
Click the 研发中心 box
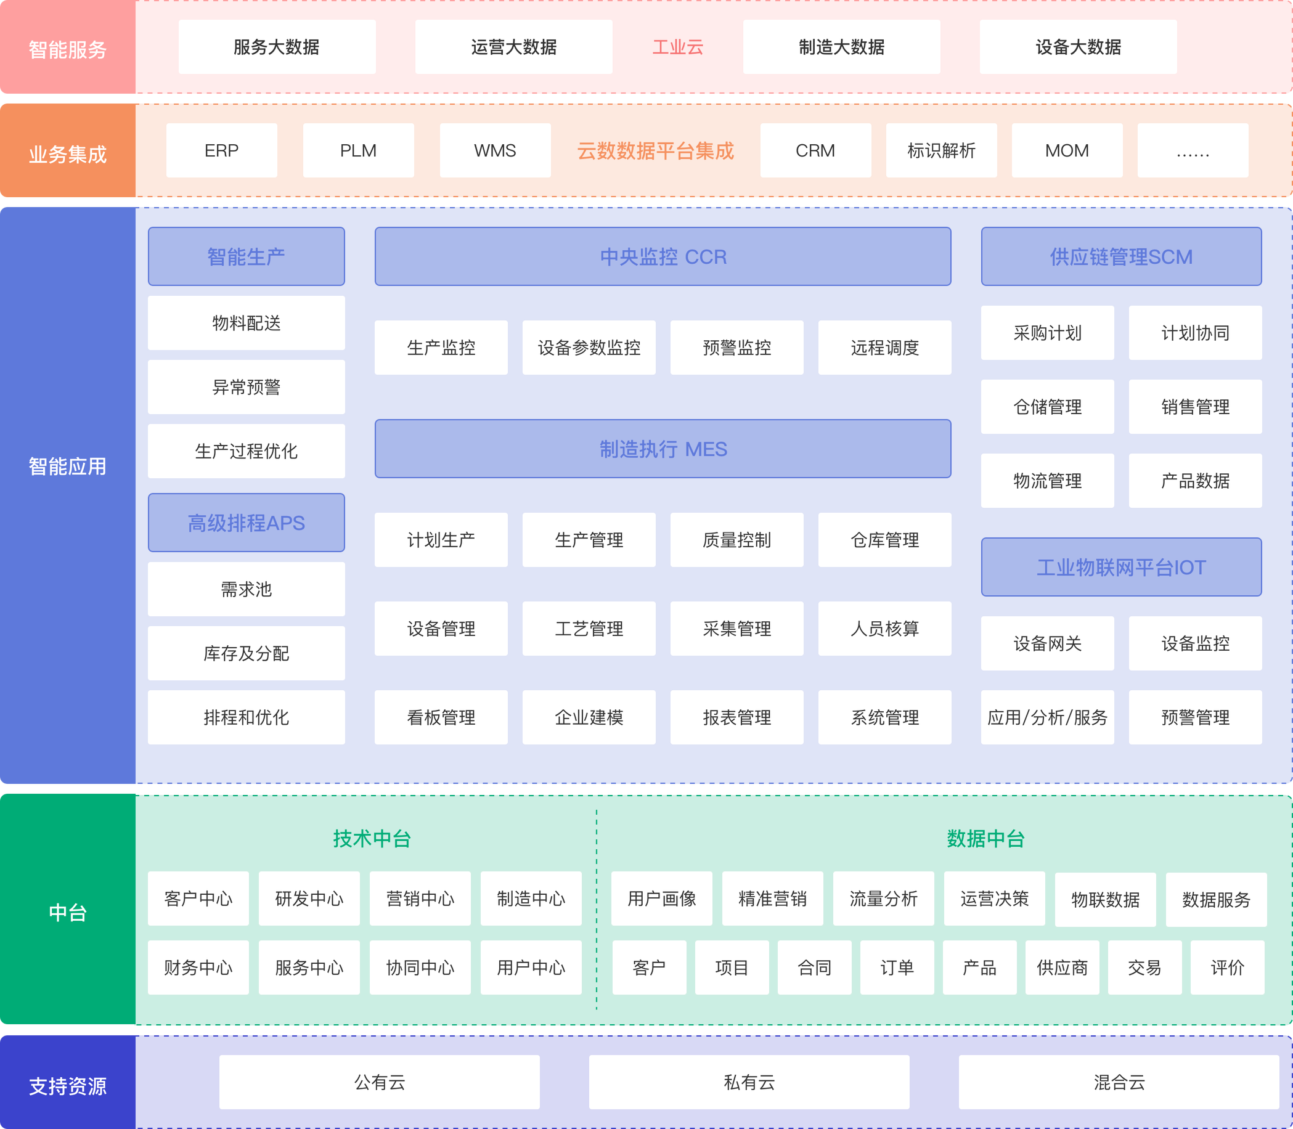[309, 898]
